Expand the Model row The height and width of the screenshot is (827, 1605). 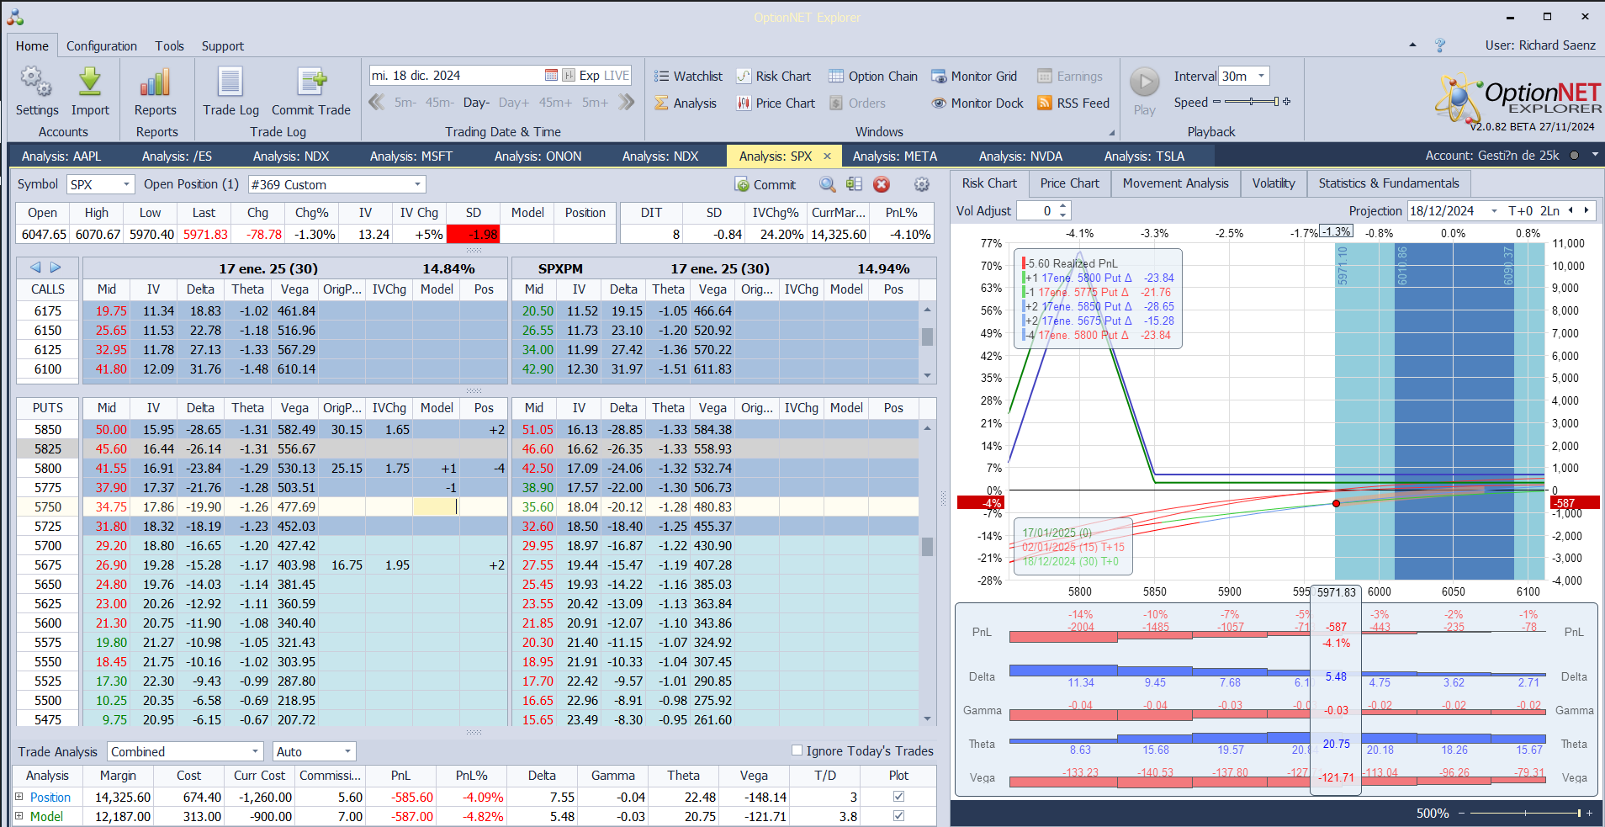19,816
